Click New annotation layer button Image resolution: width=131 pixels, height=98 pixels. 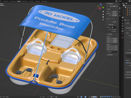pyautogui.click(x=114, y=6)
